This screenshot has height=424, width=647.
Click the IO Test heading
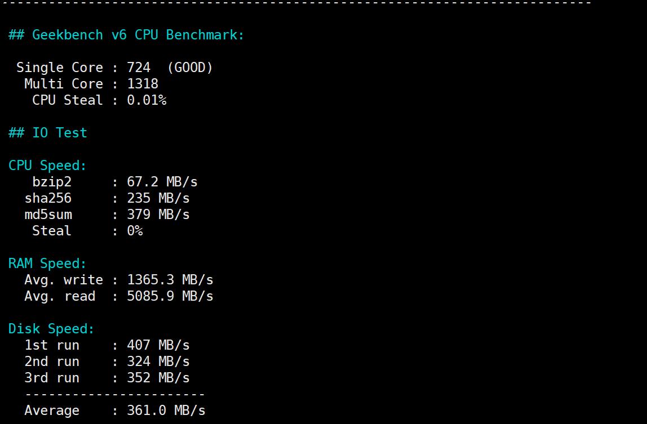(48, 133)
